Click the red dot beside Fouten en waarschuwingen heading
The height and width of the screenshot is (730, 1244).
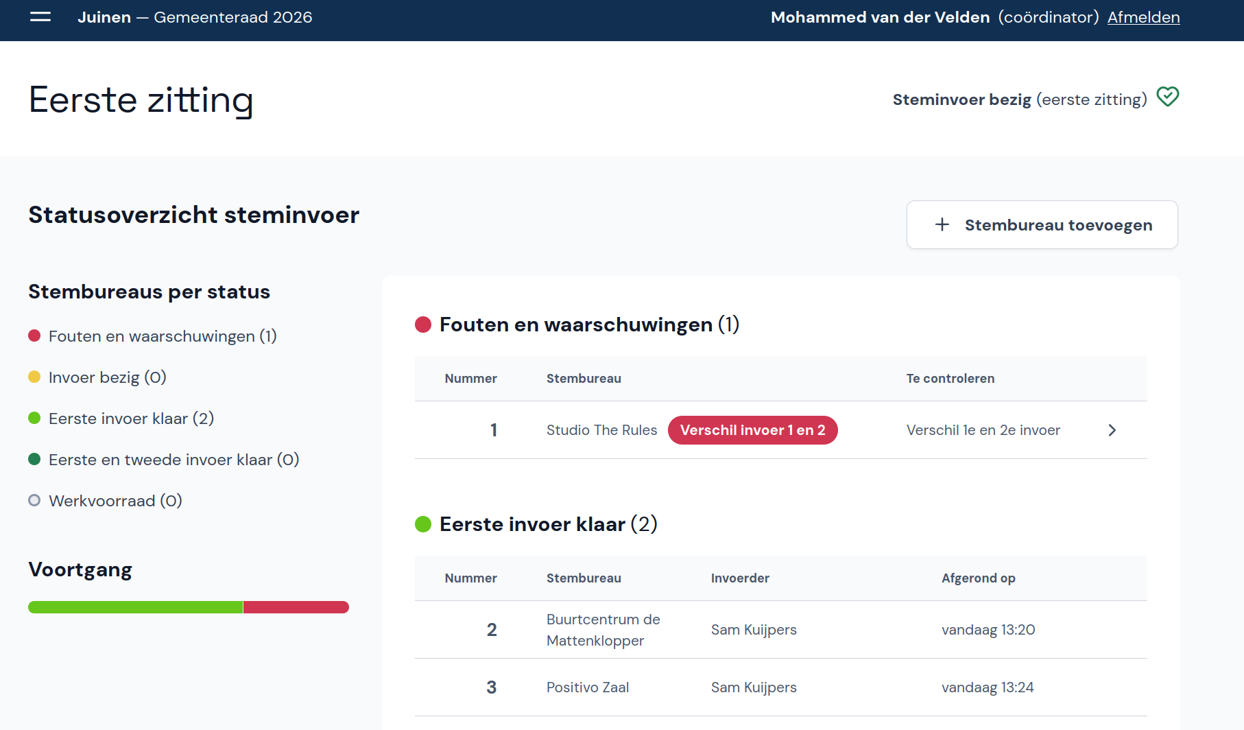tap(423, 325)
